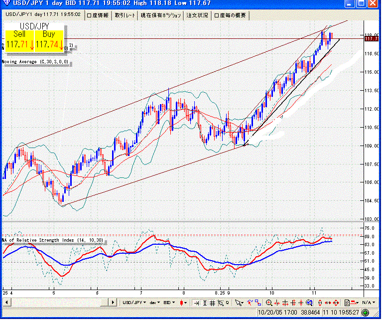Click the magnifier zoom-in icon in bottom toolbar
Viewport: 382px width, 320px height.
click(269, 303)
